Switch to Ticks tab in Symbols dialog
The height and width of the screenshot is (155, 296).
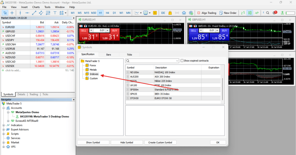tap(129, 54)
